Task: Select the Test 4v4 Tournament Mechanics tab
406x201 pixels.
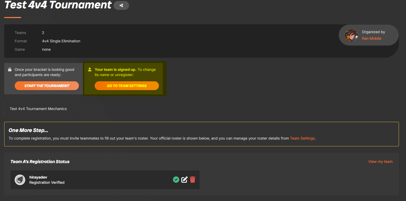Action: tap(38, 109)
